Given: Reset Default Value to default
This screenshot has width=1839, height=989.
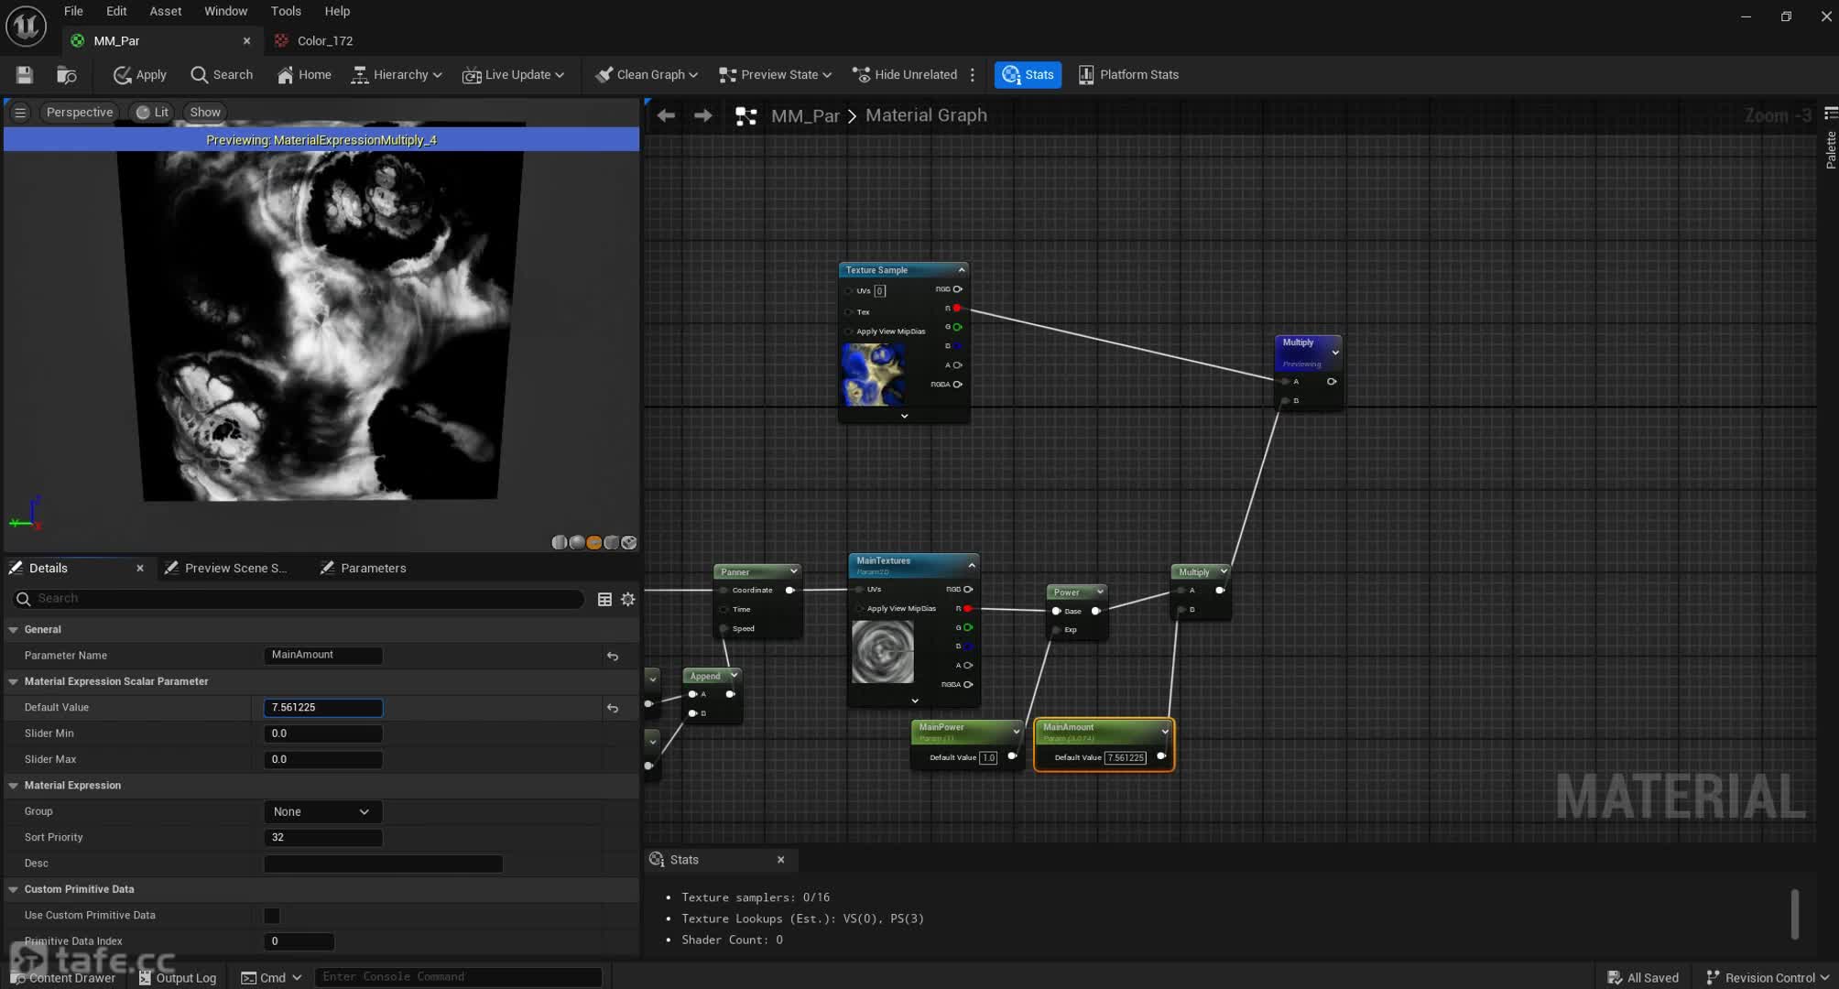Looking at the screenshot, I should coord(613,708).
